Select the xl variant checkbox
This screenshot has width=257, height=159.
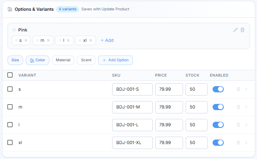click(x=10, y=142)
